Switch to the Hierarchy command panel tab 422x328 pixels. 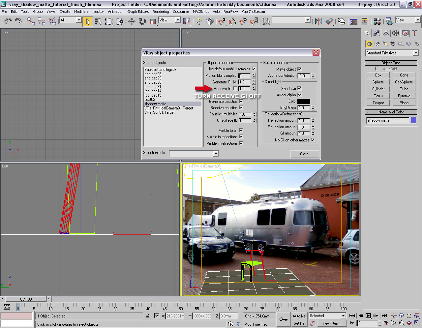click(x=386, y=33)
